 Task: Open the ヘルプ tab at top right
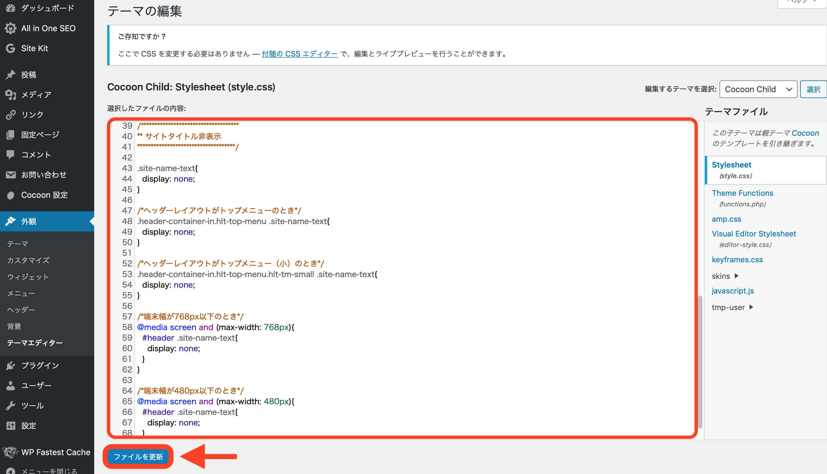802,3
